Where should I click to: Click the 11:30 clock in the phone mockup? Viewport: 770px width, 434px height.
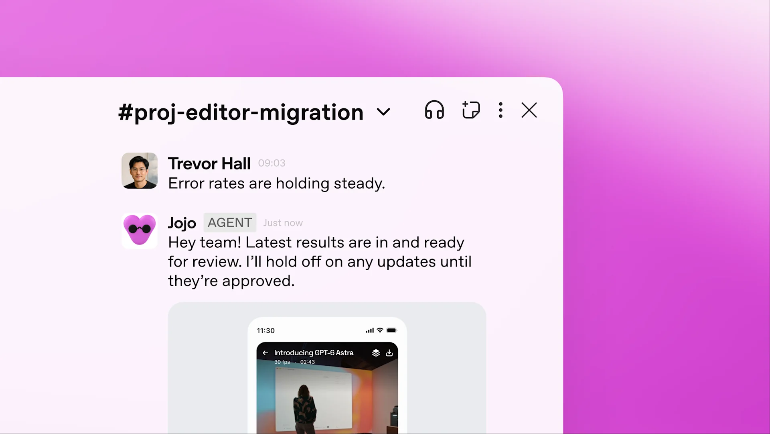[265, 330]
